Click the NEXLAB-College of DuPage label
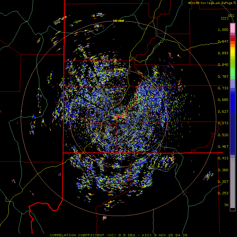Viewport: 237px width, 237px height. (x=212, y=3)
